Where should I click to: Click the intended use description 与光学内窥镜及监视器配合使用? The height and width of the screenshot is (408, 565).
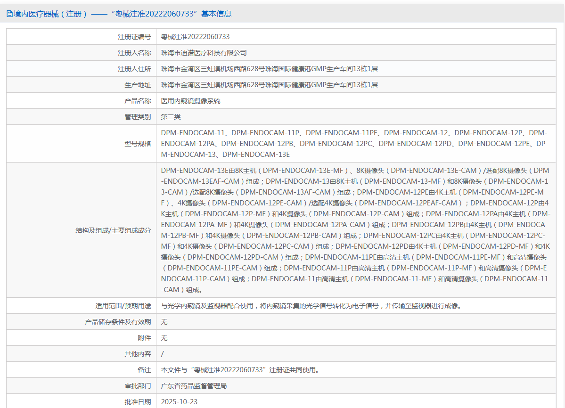pos(311,306)
